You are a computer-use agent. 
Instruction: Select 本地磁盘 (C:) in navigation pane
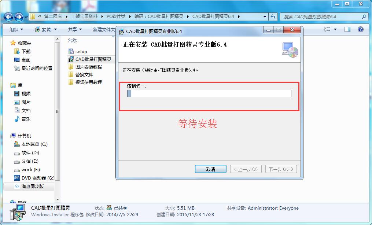click(x=31, y=144)
